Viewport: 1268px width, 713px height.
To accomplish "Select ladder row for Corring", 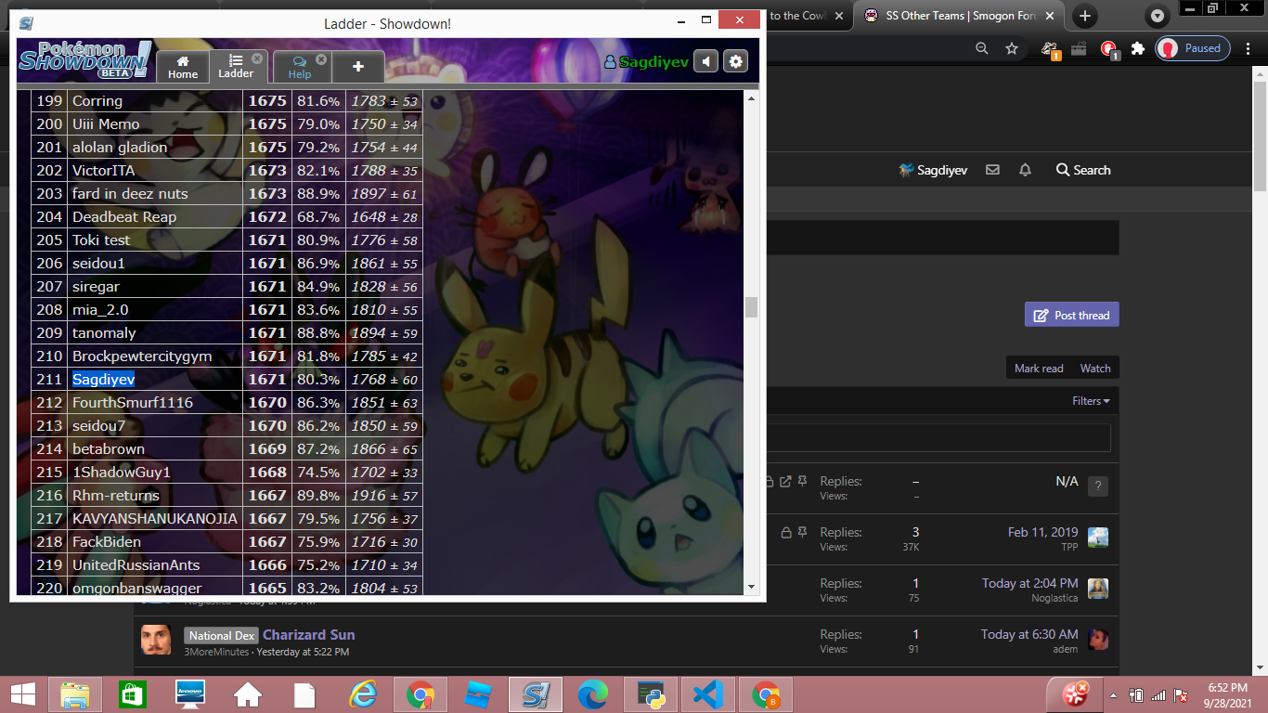I will click(227, 101).
